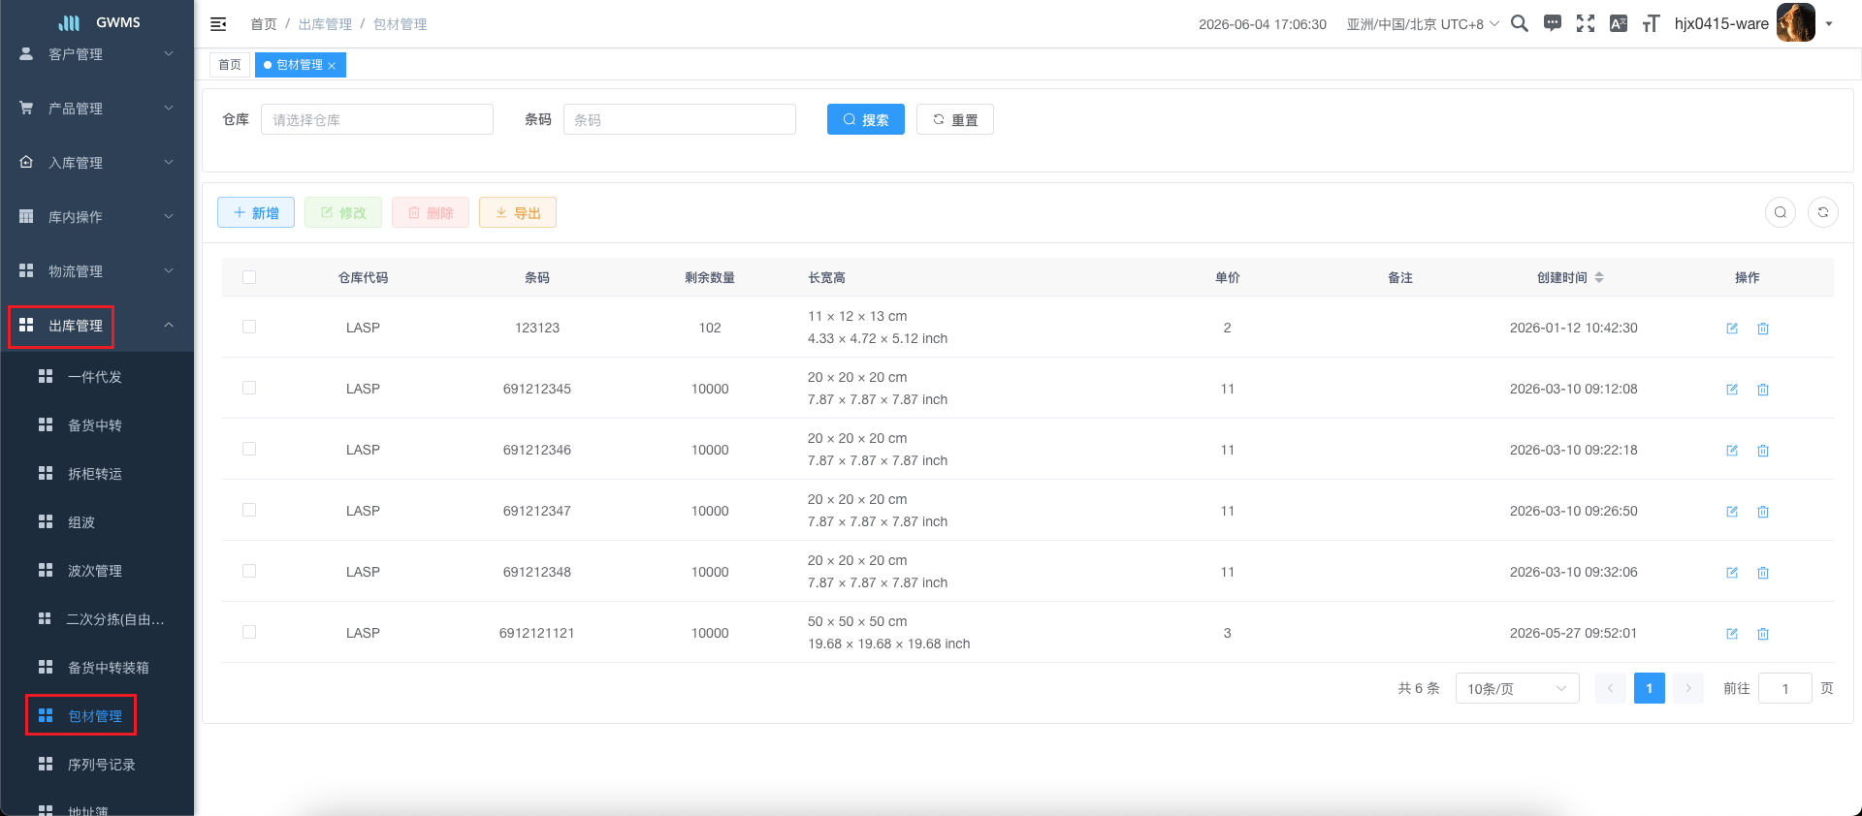Open the user menu caret next to avatar
The image size is (1862, 816).
click(x=1829, y=24)
